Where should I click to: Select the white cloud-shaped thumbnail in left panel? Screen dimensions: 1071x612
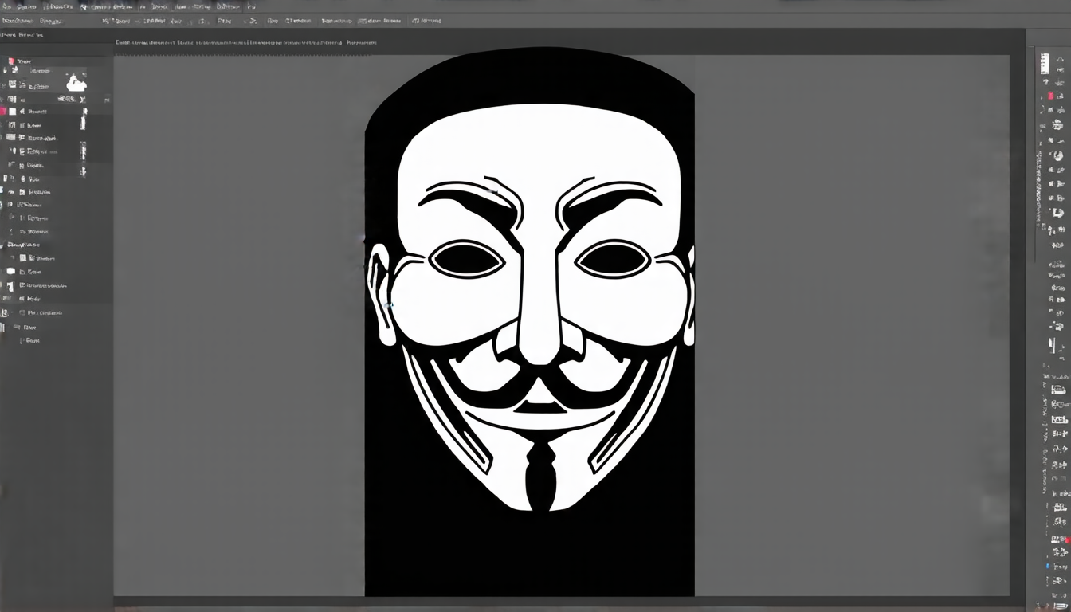tap(76, 81)
